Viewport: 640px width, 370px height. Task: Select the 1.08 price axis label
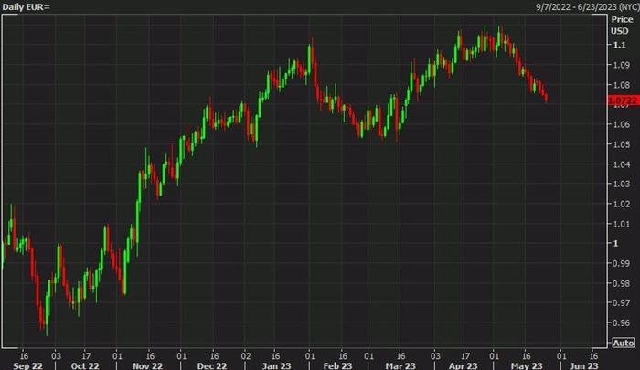[621, 85]
